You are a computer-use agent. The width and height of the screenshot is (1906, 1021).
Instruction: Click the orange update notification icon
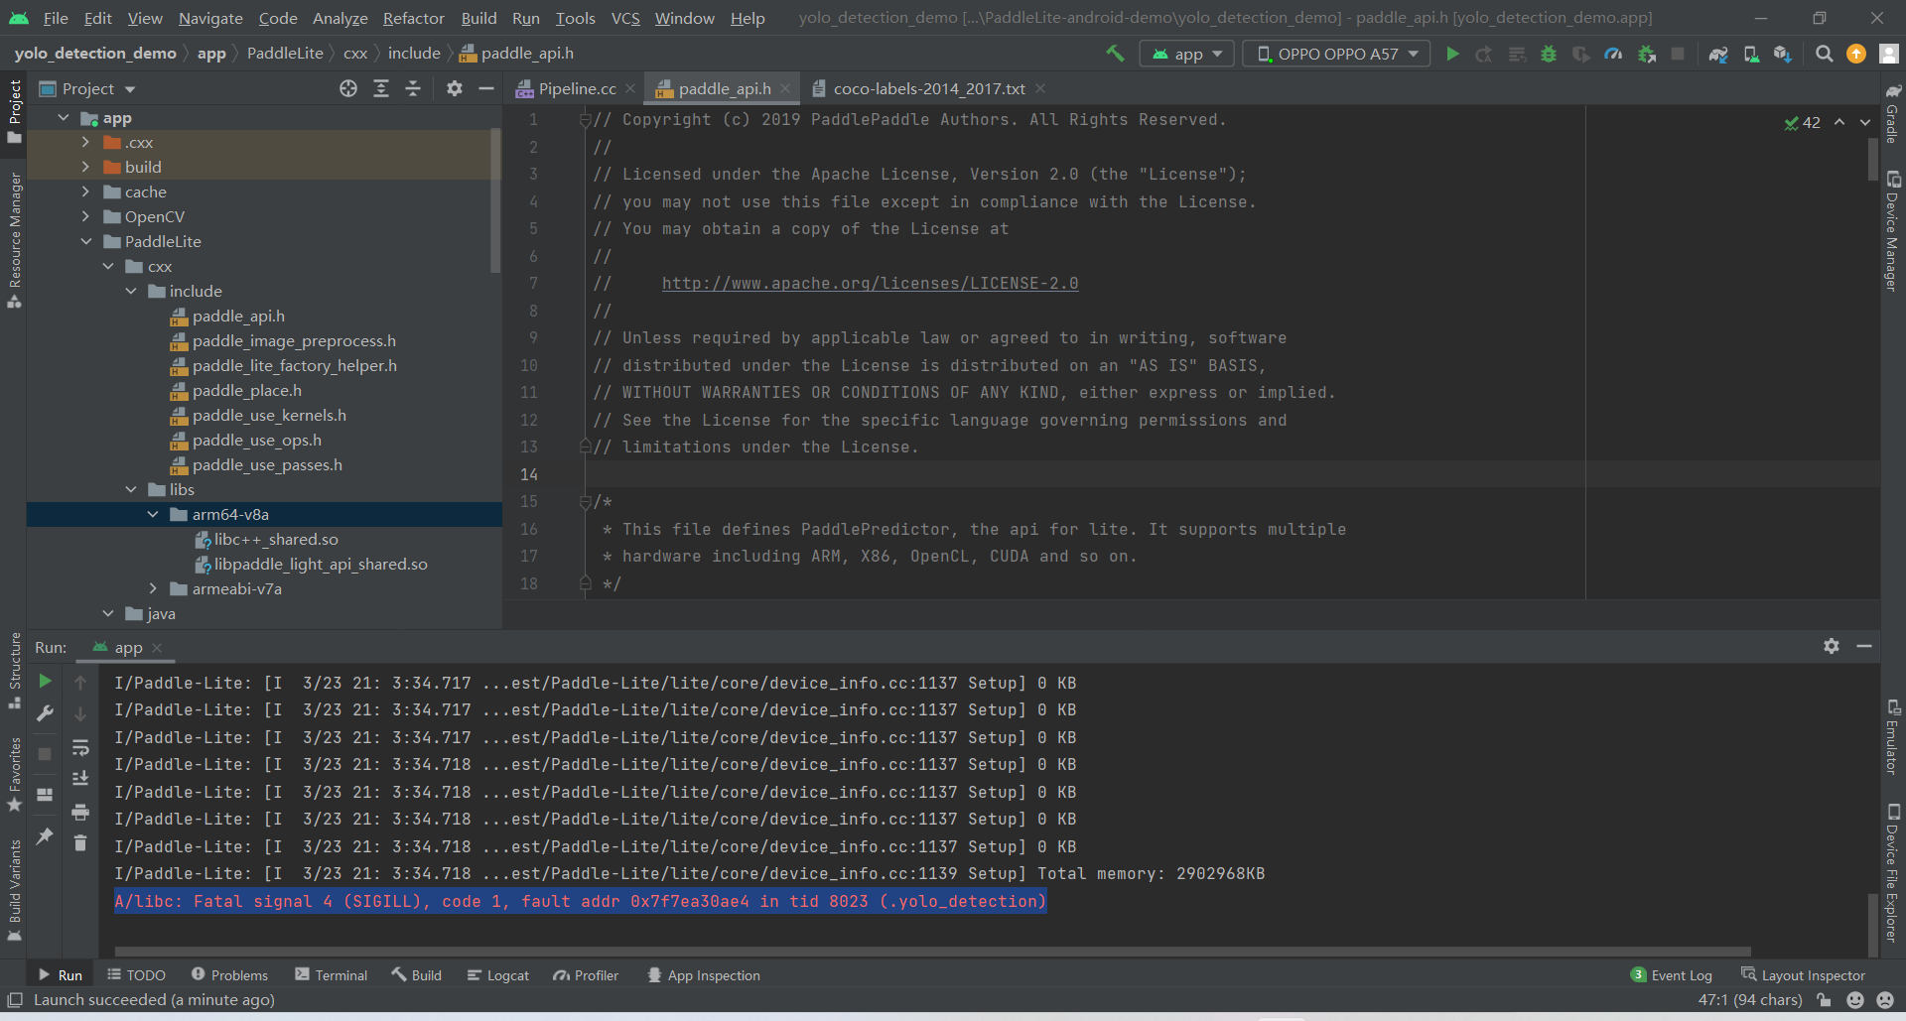(x=1856, y=54)
